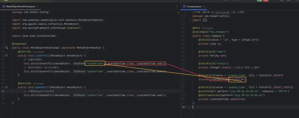Click the folded import ellipsis placeholder
Viewport: 299px width, 118px height.
click(204, 20)
